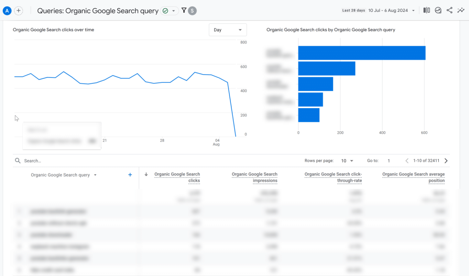469x276 pixels.
Task: Go to next page with the right arrow
Action: click(x=445, y=161)
